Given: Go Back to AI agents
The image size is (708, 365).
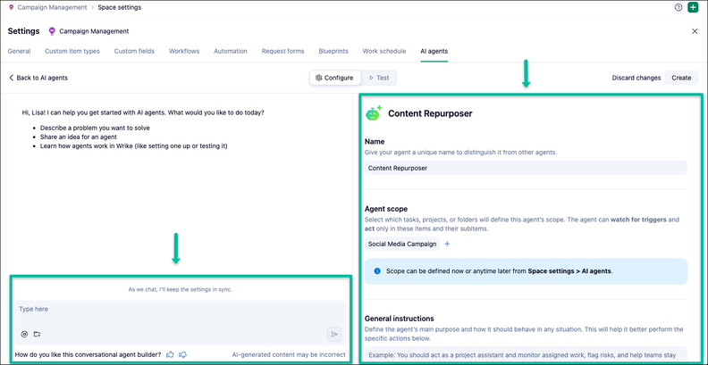Looking at the screenshot, I should pyautogui.click(x=38, y=78).
